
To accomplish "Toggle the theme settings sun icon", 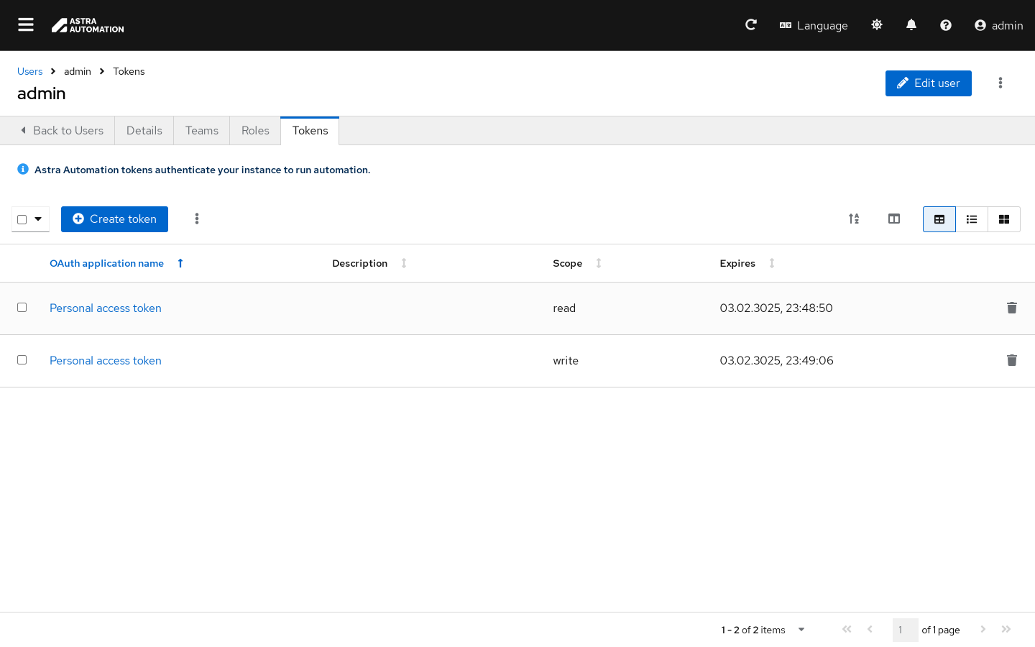I will click(x=877, y=25).
